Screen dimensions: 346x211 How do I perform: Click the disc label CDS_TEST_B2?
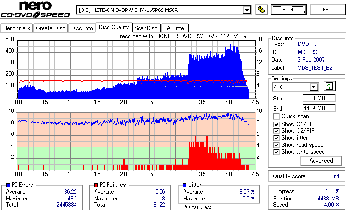click(315, 68)
